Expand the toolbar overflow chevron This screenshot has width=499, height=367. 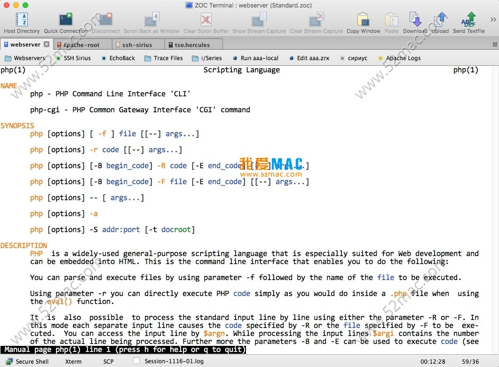(x=493, y=19)
